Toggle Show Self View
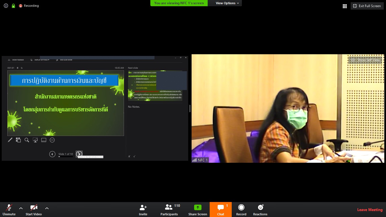 click(365, 60)
